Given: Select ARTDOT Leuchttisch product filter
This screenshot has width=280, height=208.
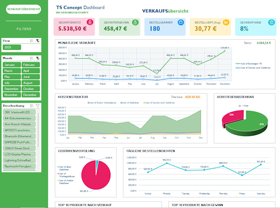Looking at the screenshot, I should click(x=19, y=130).
